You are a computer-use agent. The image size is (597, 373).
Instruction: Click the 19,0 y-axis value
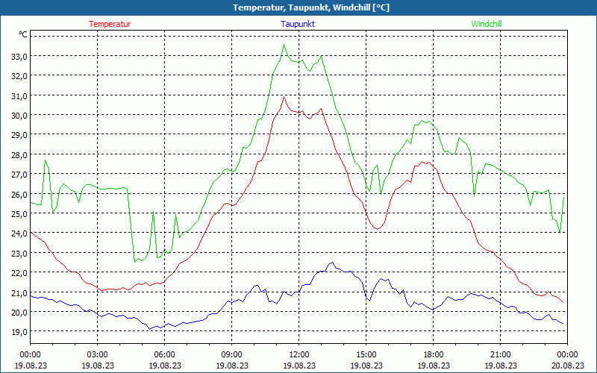19,332
